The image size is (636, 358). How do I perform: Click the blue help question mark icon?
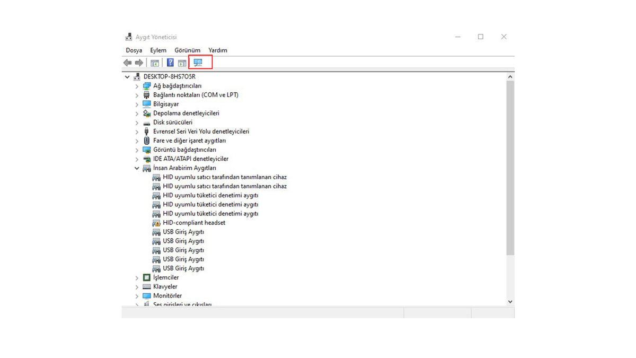click(170, 63)
